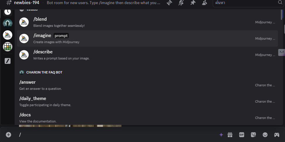Click the Charon label on /answer row
The width and height of the screenshot is (285, 142).
[265, 85]
